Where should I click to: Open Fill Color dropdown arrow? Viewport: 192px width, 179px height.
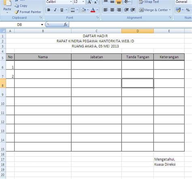click(x=88, y=10)
